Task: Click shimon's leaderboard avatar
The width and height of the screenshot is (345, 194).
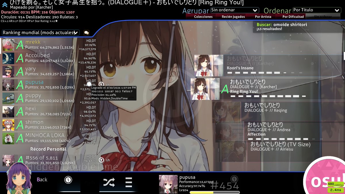Action: 8,125
